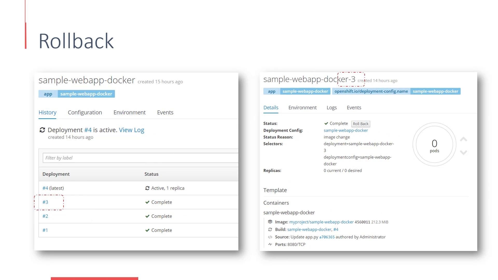Viewport: 498px width, 280px height.
Task: Open the History tab
Action: point(47,113)
